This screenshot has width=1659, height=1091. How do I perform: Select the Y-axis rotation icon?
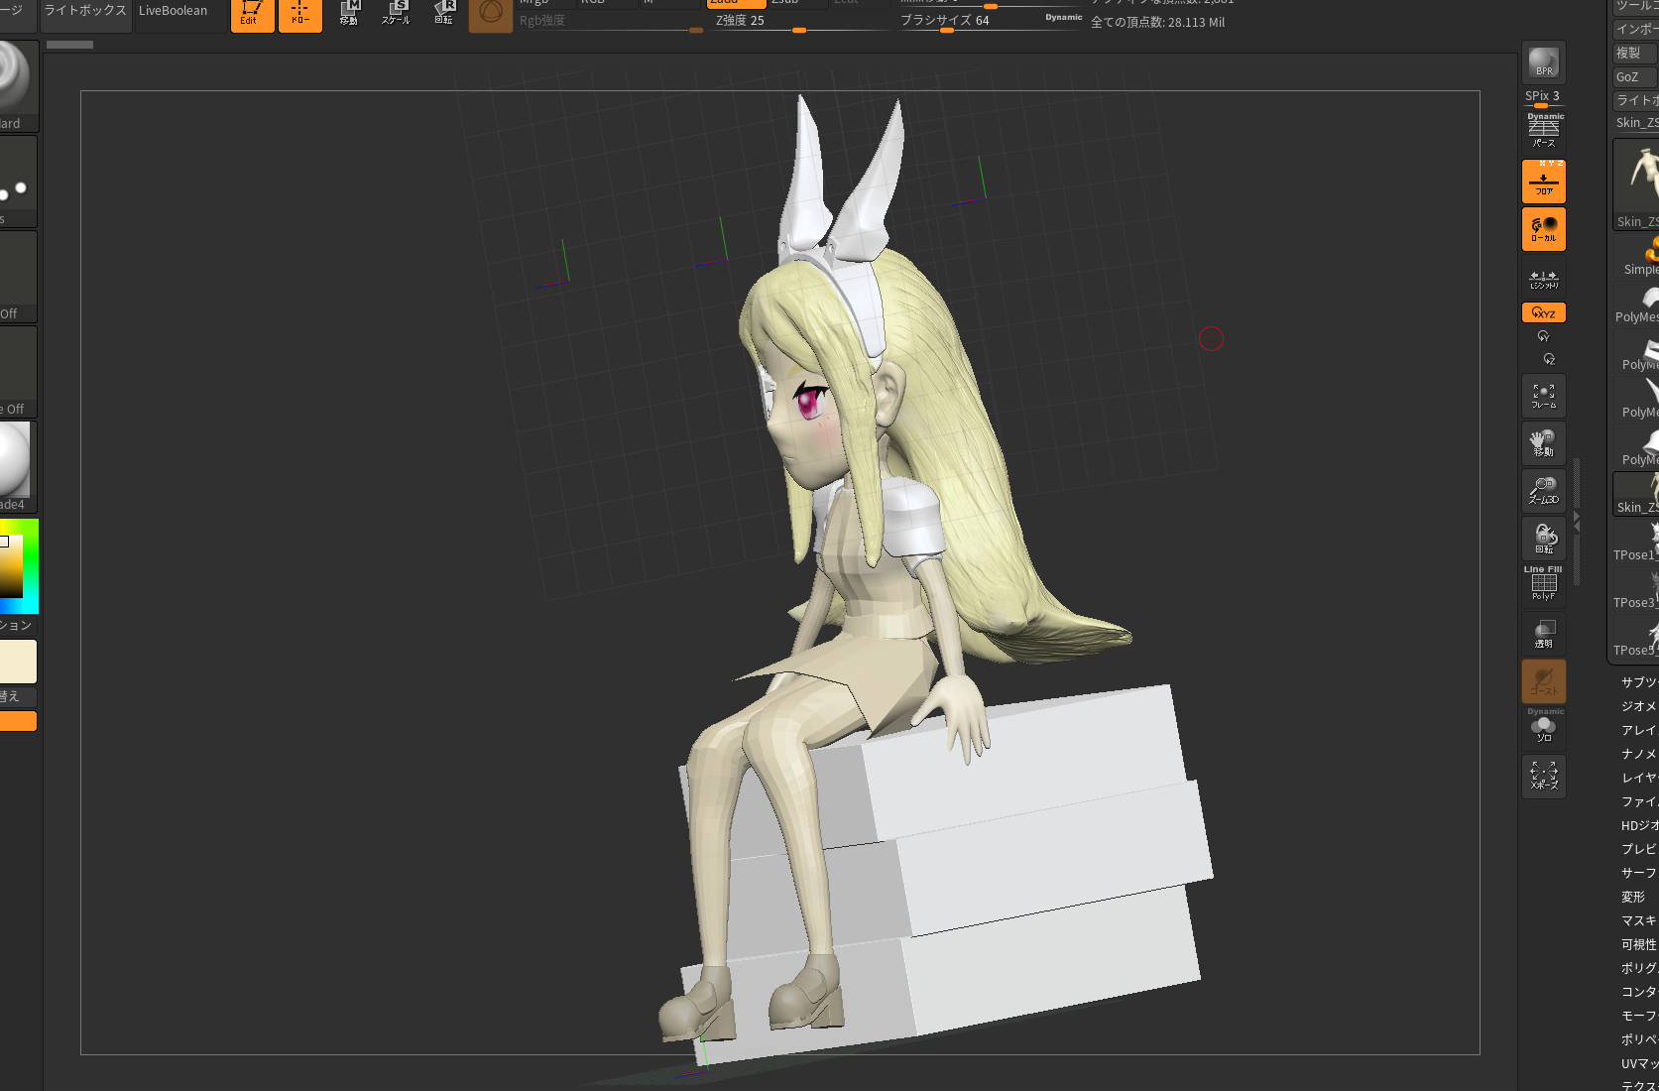[x=1543, y=336]
